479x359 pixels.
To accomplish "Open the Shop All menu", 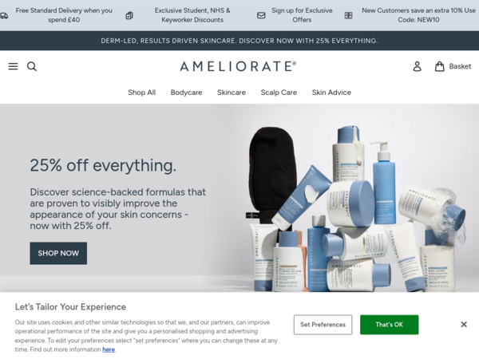I will 142,93.
